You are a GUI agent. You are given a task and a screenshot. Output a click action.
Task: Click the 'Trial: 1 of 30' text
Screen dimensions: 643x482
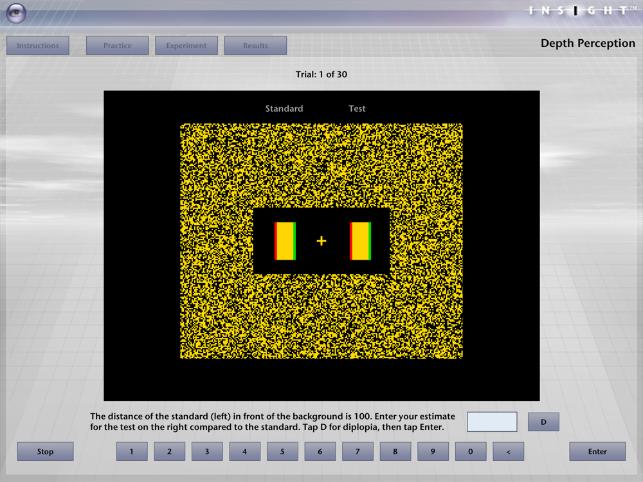(321, 74)
